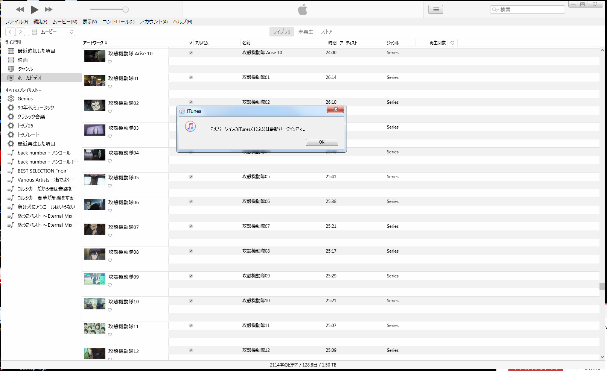Sort by the 再生回数 column header
Image resolution: width=607 pixels, height=371 pixels.
438,43
